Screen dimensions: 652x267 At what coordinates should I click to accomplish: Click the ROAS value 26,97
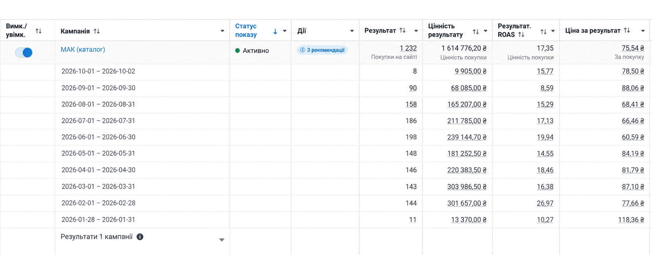pyautogui.click(x=545, y=203)
